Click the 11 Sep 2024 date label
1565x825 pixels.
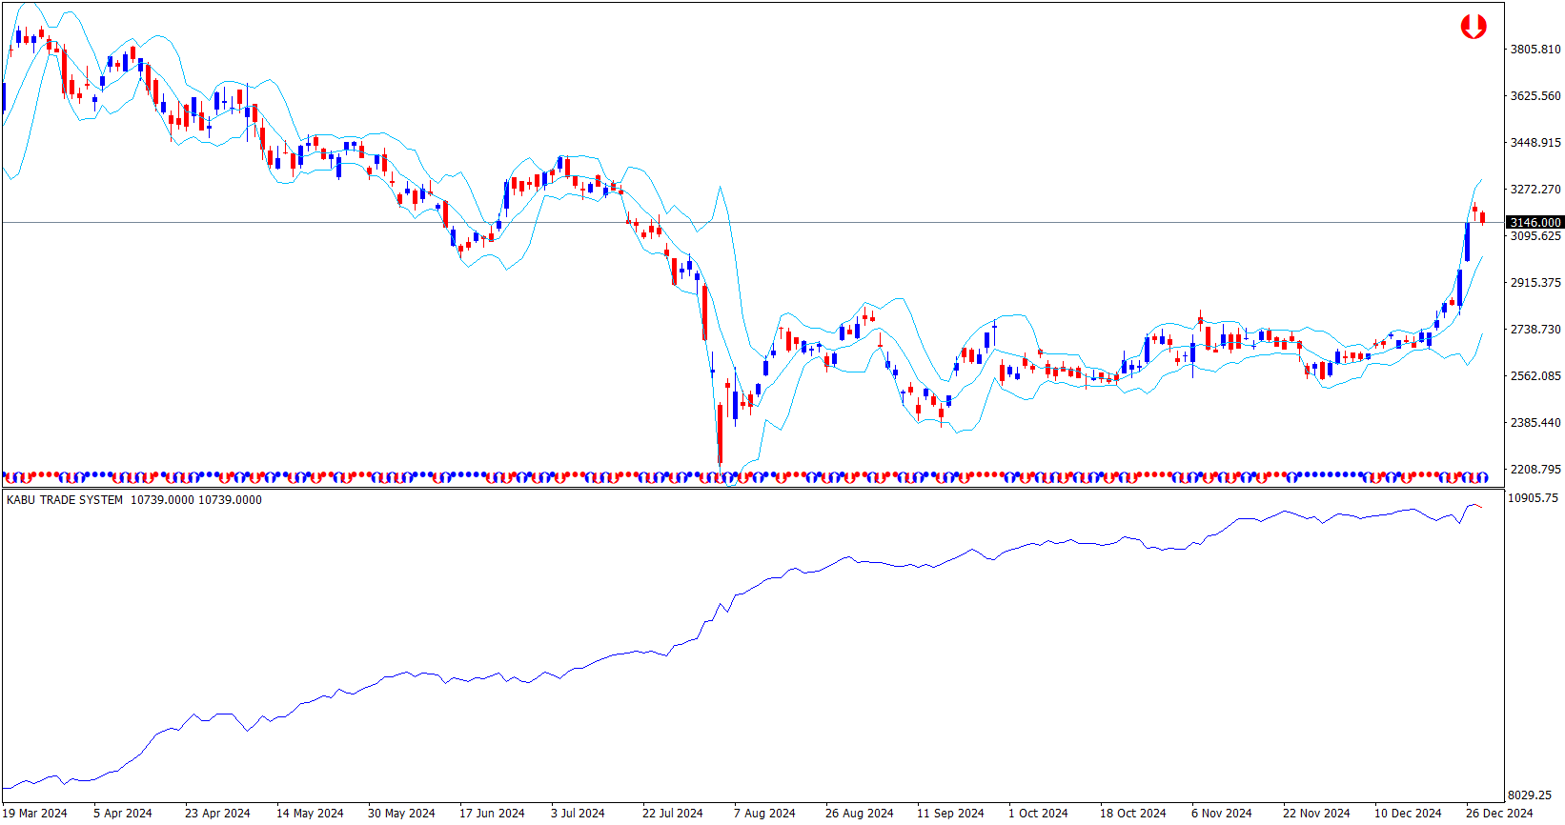pos(950,813)
